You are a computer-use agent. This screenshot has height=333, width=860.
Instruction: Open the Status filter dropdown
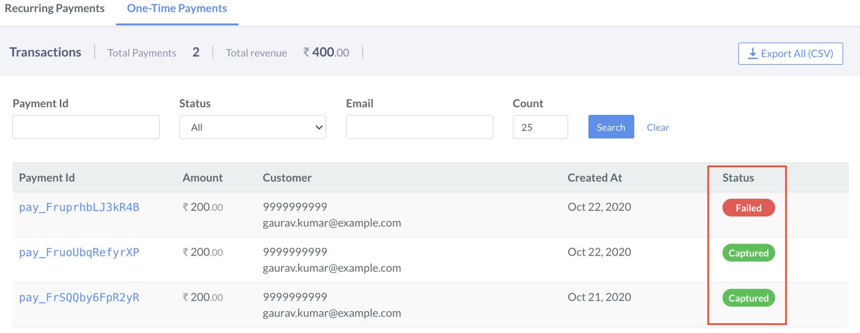[x=253, y=127]
